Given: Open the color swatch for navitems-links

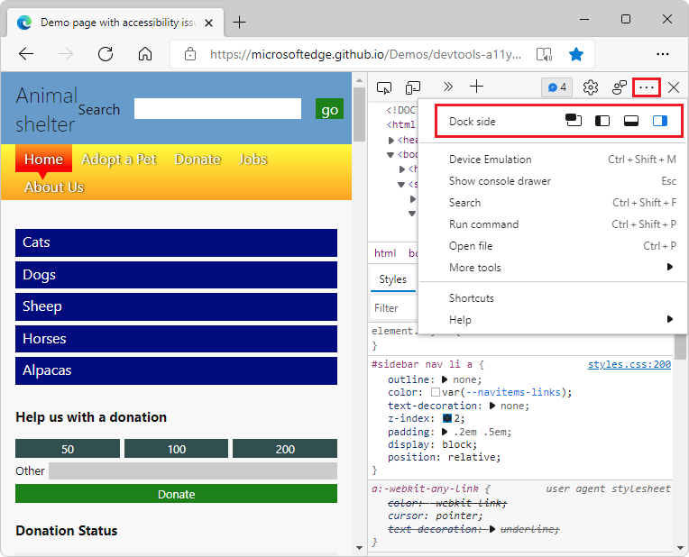Looking at the screenshot, I should pyautogui.click(x=436, y=392).
